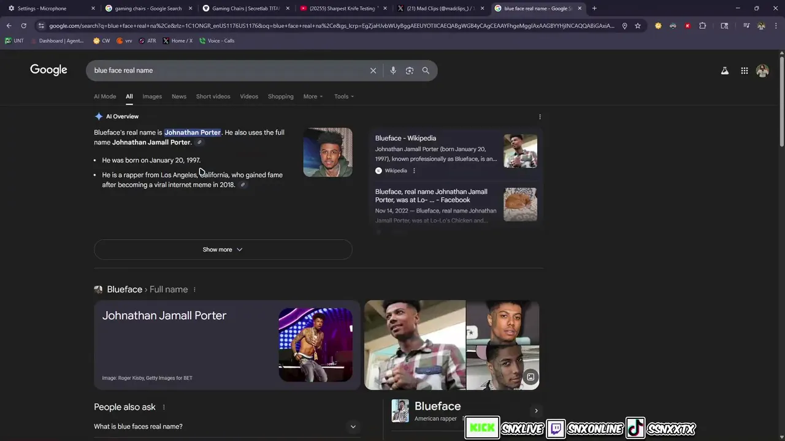
Task: Open the More search filters dropdown
Action: click(313, 96)
